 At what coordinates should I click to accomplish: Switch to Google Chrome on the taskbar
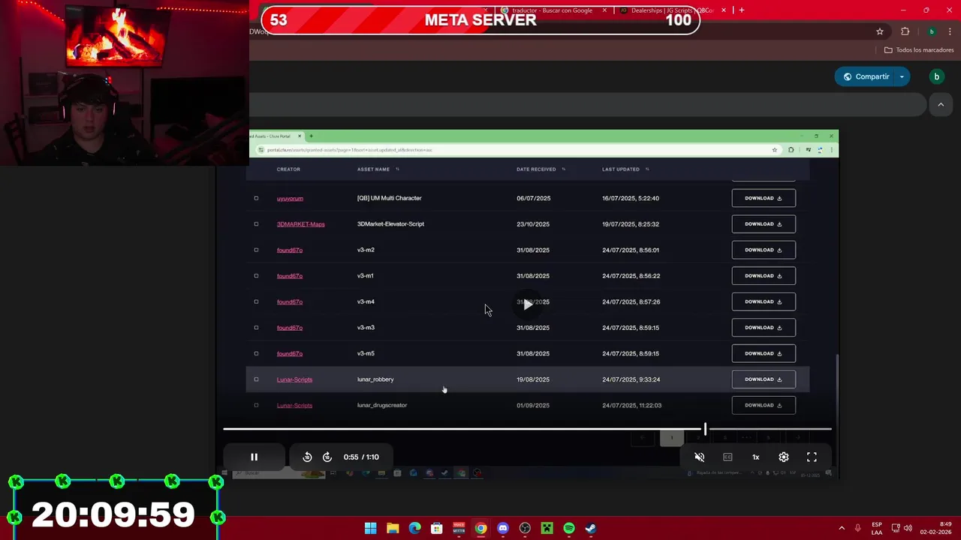point(480,529)
